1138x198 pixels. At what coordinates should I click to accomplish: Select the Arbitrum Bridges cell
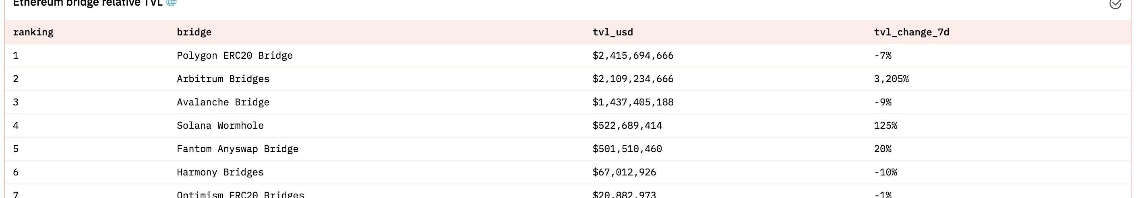(x=223, y=79)
